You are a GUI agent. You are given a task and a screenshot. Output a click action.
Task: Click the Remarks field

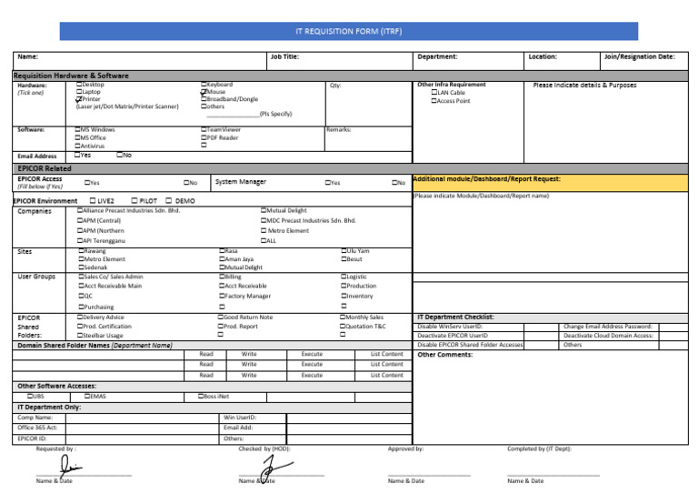(x=369, y=138)
